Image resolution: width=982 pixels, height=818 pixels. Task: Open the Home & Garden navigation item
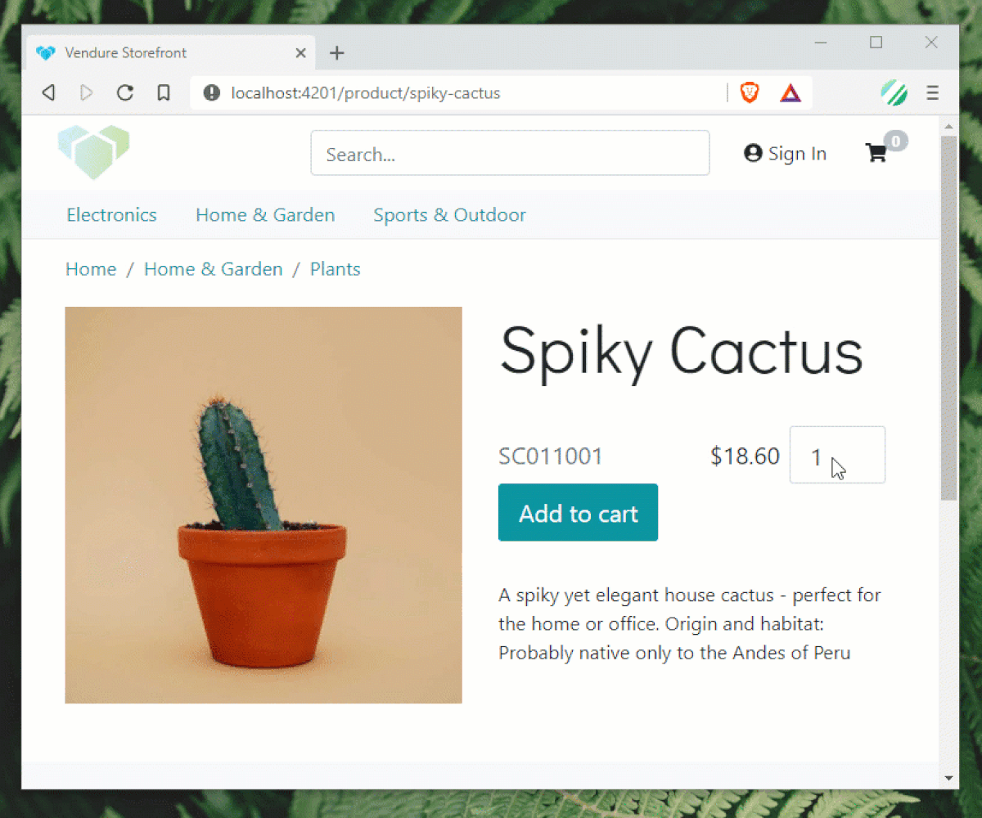265,215
